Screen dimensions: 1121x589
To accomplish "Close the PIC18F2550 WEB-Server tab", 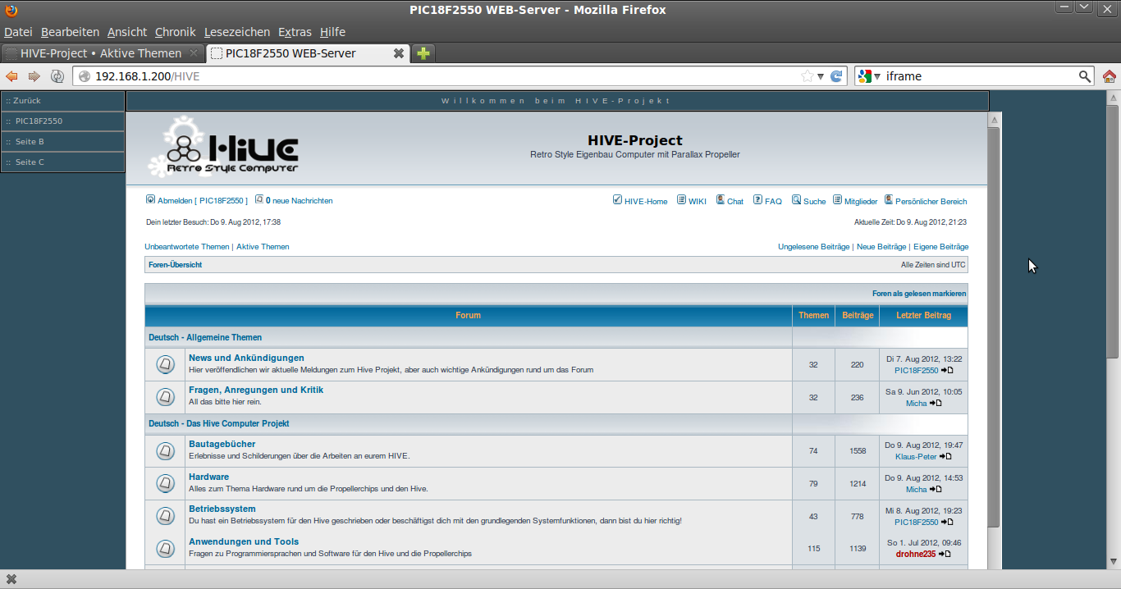I will pyautogui.click(x=399, y=53).
